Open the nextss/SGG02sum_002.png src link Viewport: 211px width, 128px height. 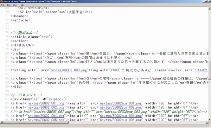(121, 107)
